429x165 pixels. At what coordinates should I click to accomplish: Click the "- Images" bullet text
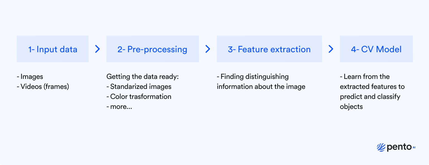pos(30,77)
